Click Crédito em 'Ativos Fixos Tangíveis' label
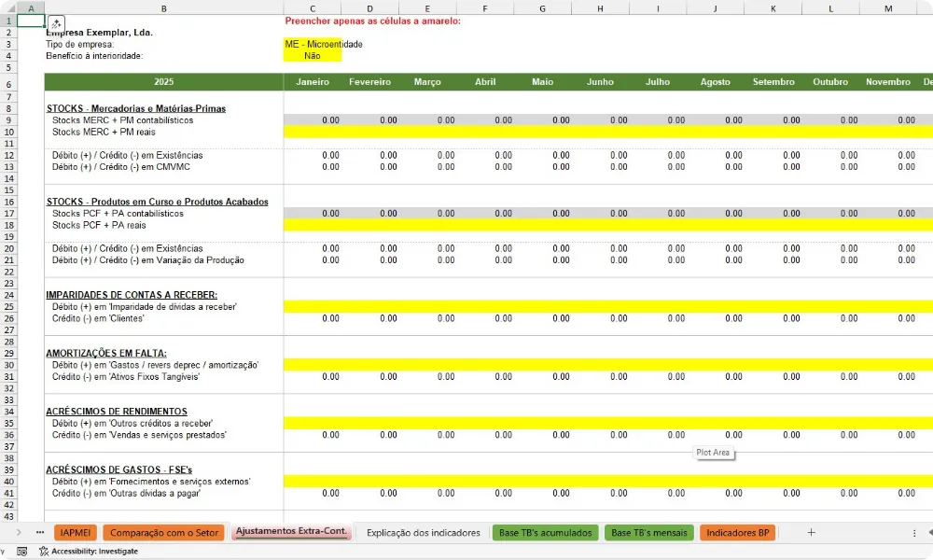This screenshot has height=560, width=933. tap(126, 377)
